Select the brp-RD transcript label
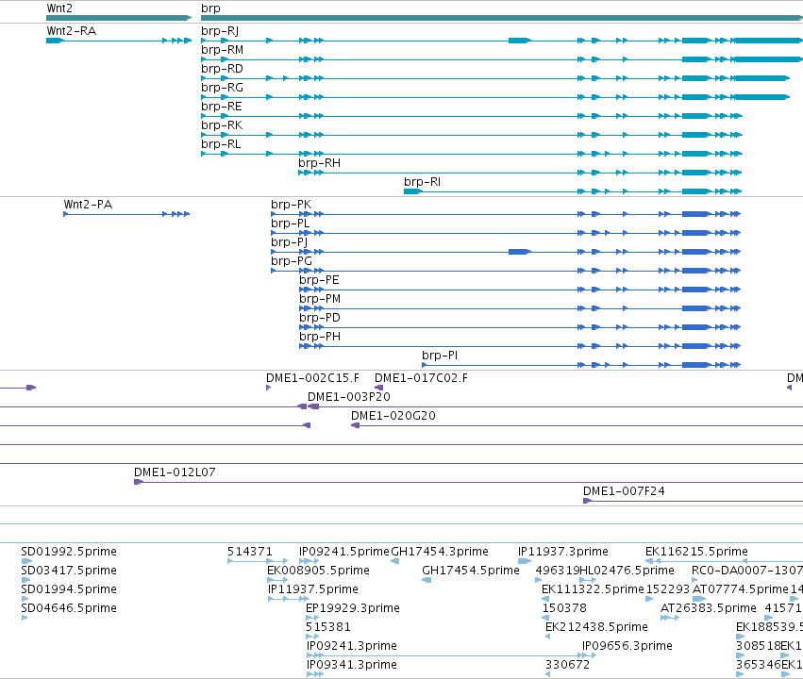The width and height of the screenshot is (803, 679). coord(222,69)
